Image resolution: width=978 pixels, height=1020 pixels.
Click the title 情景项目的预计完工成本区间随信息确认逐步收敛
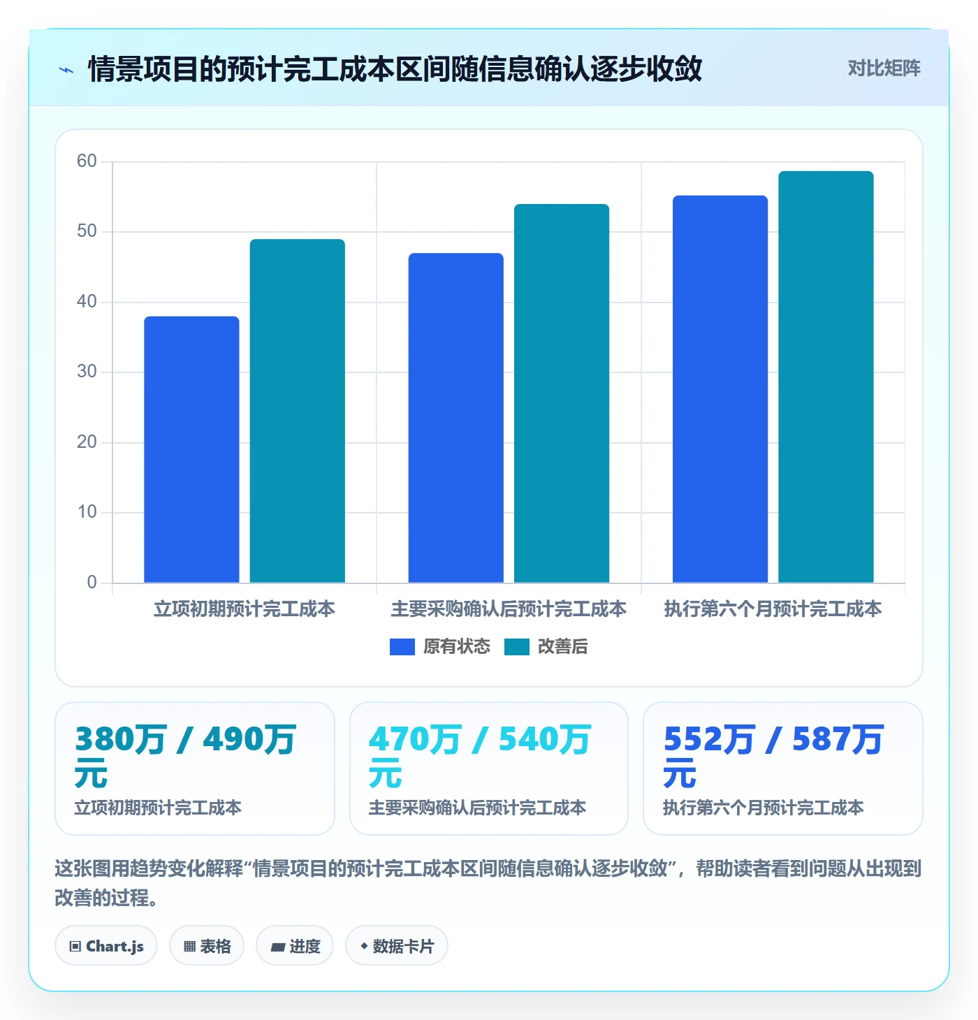coord(395,69)
